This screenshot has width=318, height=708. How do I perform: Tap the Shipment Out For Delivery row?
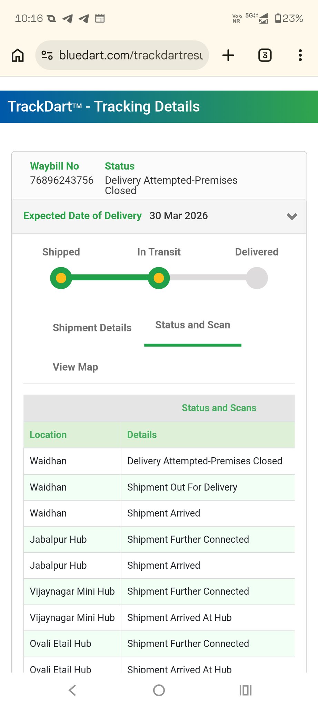(182, 487)
